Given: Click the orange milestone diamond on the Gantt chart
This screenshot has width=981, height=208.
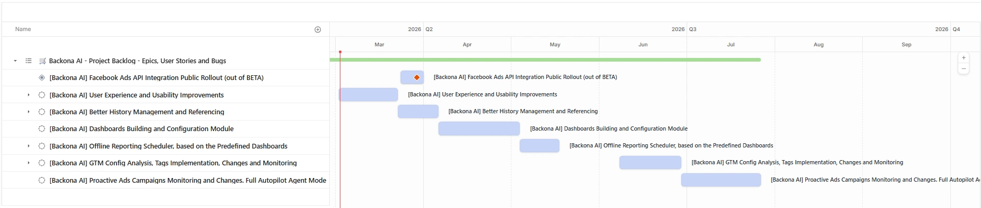Looking at the screenshot, I should pos(417,77).
